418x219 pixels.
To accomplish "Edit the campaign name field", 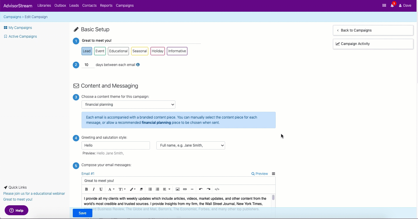I will point(141,41).
